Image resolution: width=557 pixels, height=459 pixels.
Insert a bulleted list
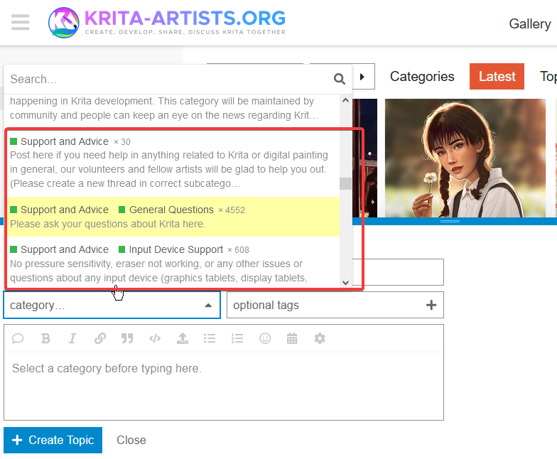210,338
